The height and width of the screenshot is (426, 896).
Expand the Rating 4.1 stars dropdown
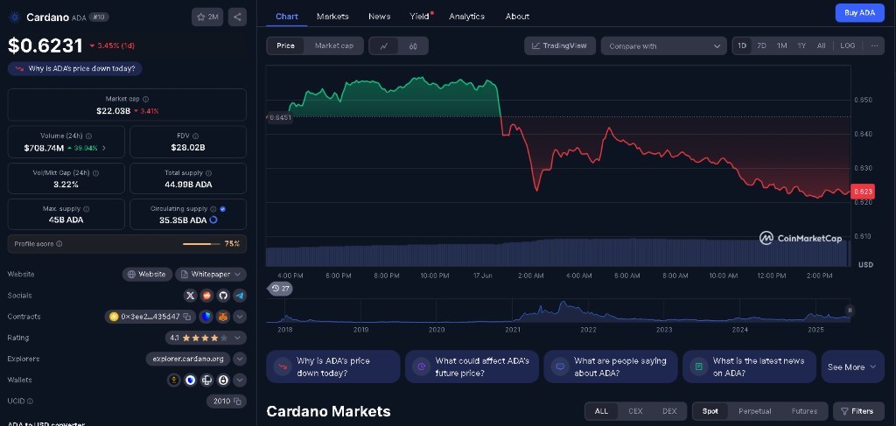[x=206, y=338]
